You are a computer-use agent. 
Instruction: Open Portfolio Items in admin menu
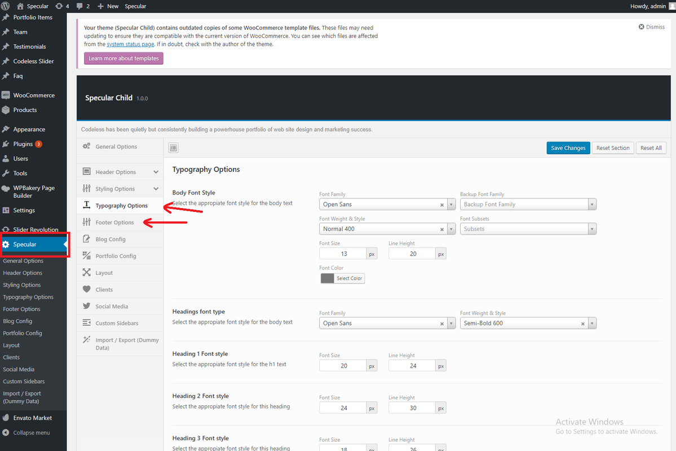33,17
